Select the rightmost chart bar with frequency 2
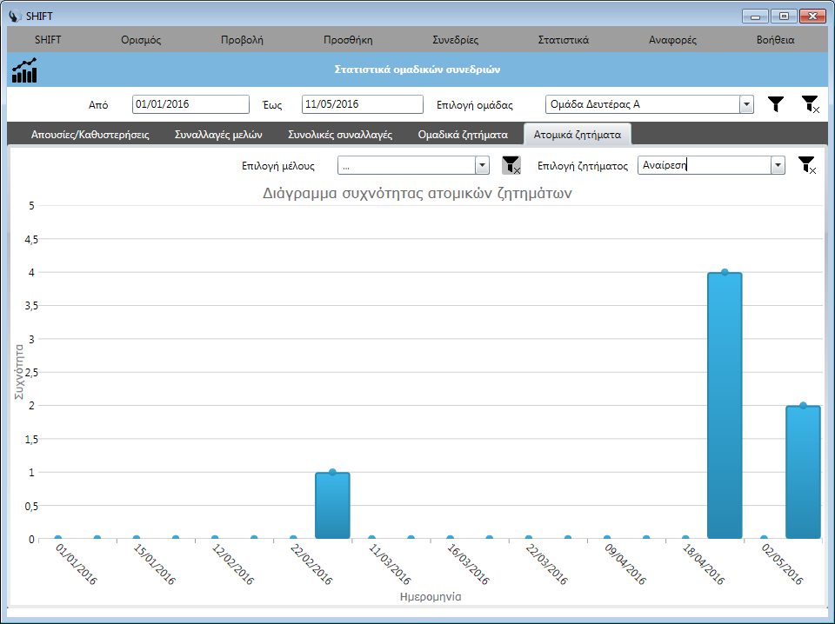The height and width of the screenshot is (624, 835). [x=803, y=473]
